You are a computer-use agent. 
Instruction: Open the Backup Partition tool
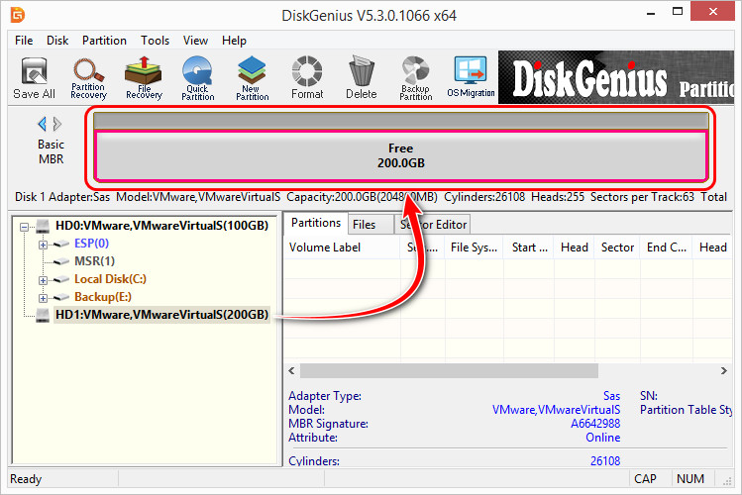coord(415,78)
